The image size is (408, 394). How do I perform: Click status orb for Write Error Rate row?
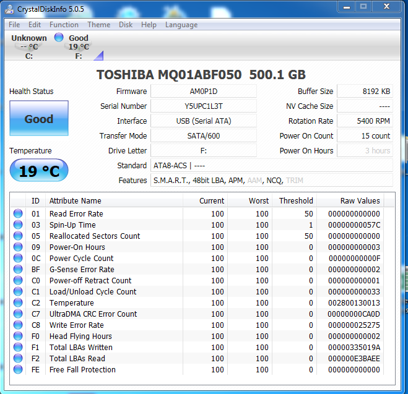[x=18, y=325]
